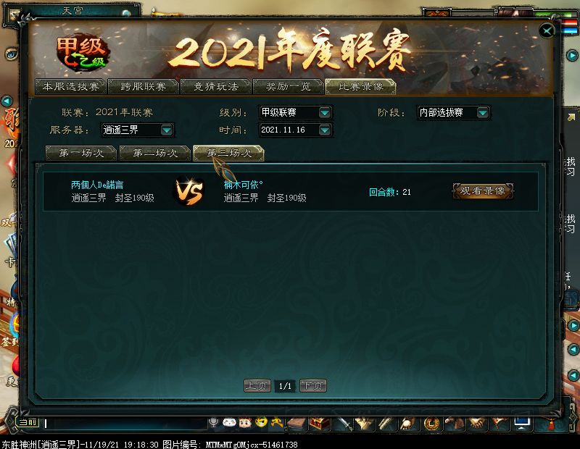Select the 第二场次 match tab
Image resolution: width=580 pixels, height=449 pixels.
point(155,153)
